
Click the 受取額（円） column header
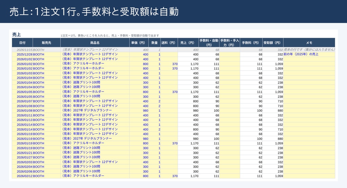point(273,42)
